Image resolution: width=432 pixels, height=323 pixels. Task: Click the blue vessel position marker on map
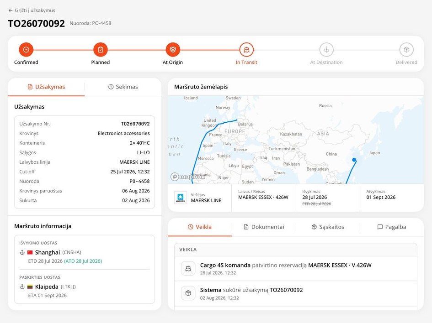[x=354, y=160]
